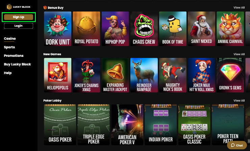This screenshot has height=151, width=250.
Task: Open the Saint Nicked game tile
Action: (x=202, y=29)
